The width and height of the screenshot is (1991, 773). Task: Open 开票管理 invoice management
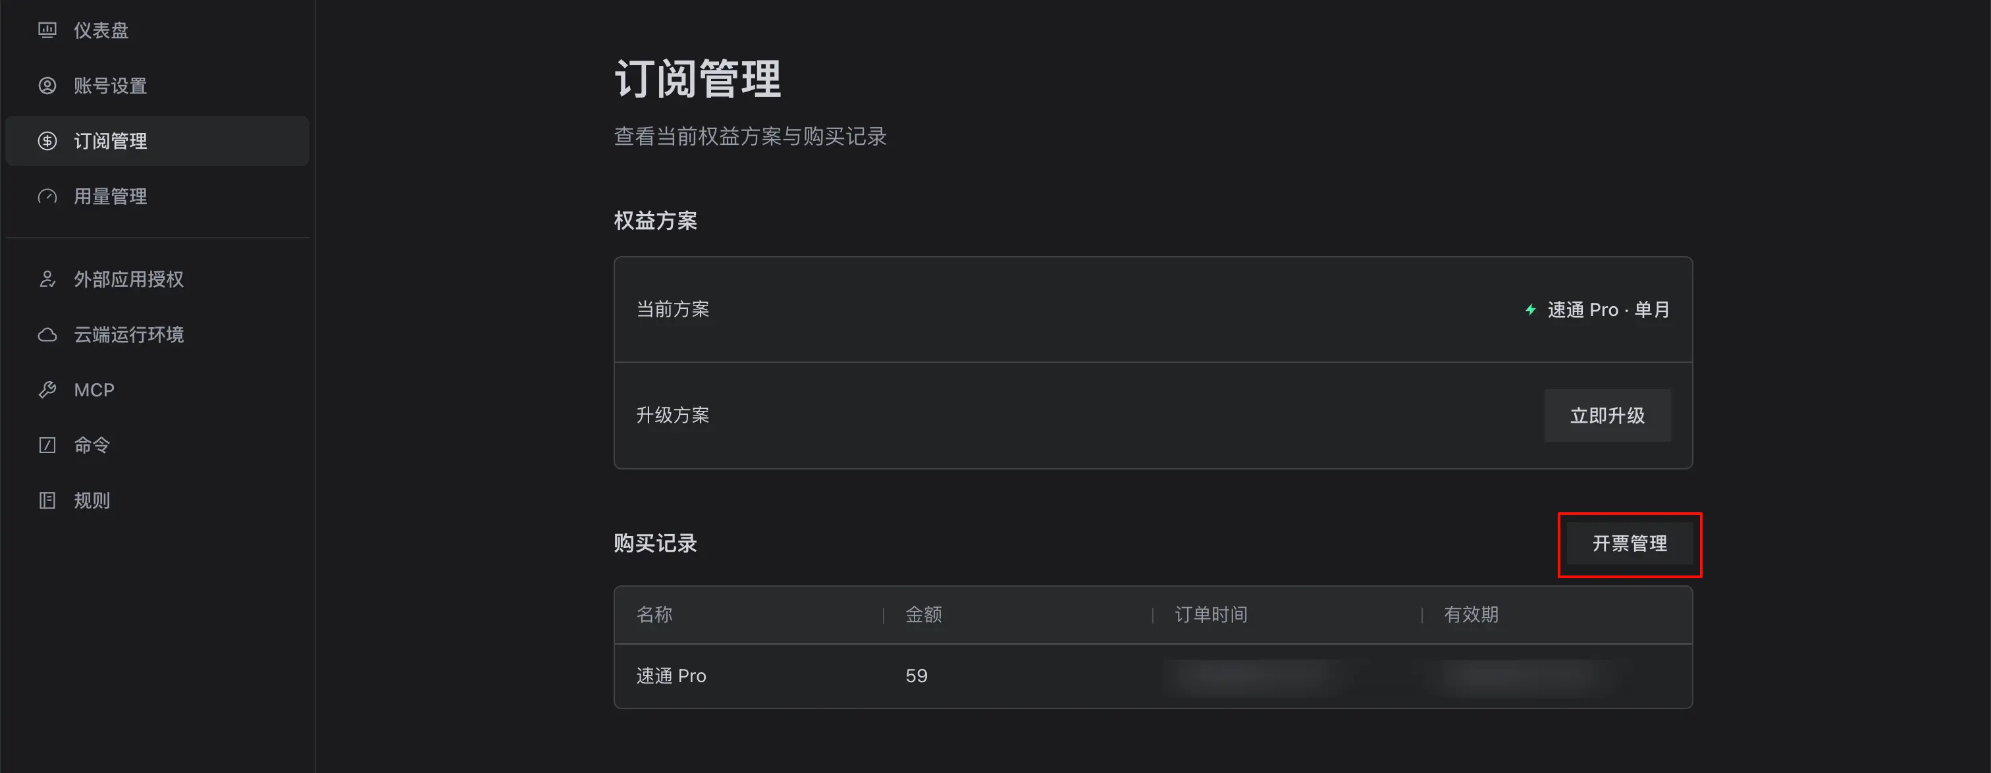point(1630,543)
